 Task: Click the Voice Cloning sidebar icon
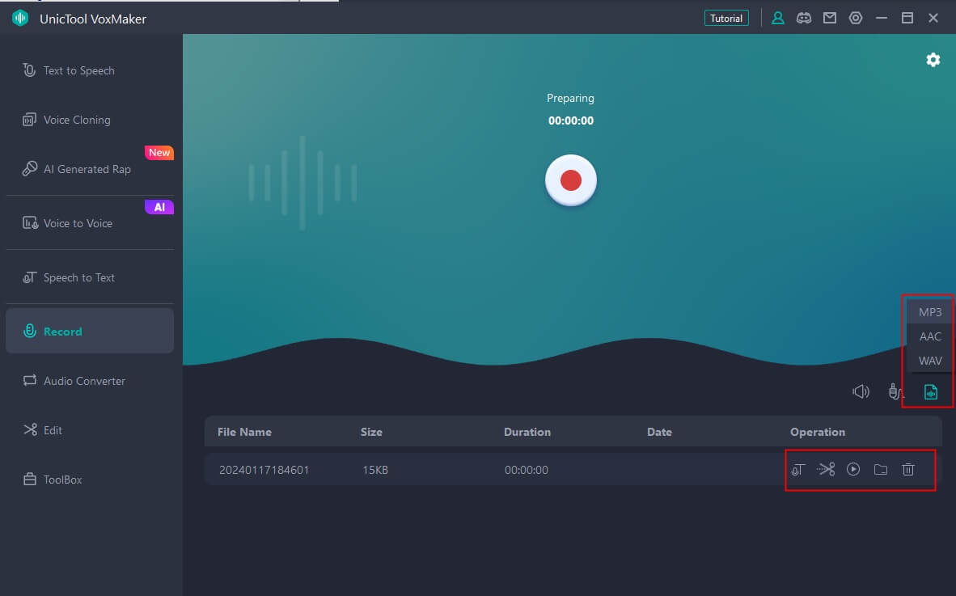click(x=29, y=120)
